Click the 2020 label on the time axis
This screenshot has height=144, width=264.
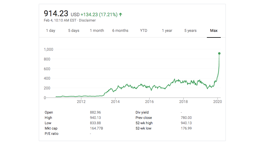[x=218, y=102]
